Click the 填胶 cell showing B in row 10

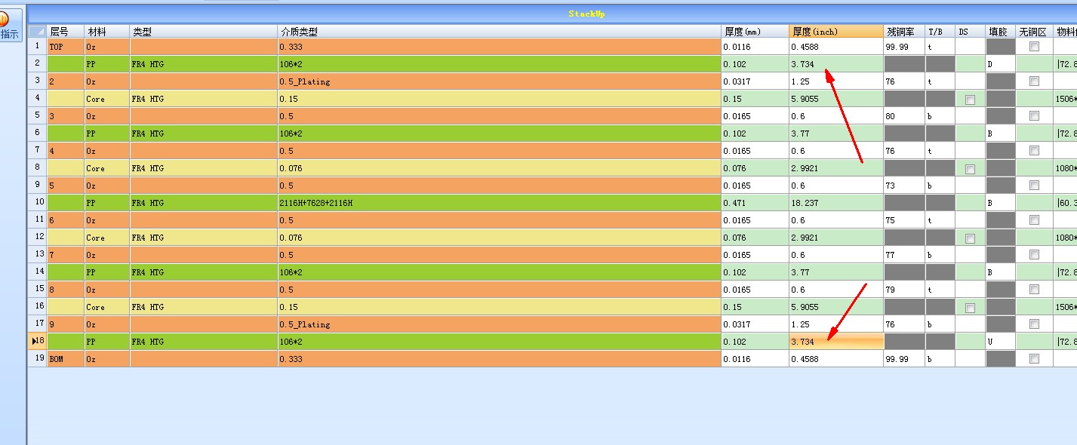(1001, 203)
